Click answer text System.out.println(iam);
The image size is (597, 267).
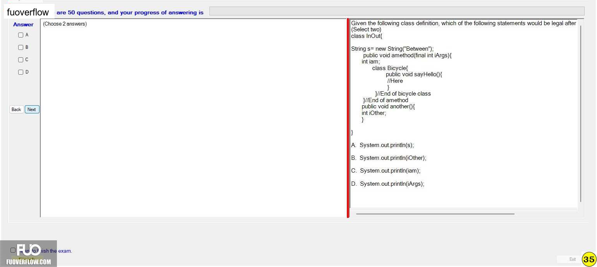pyautogui.click(x=390, y=171)
